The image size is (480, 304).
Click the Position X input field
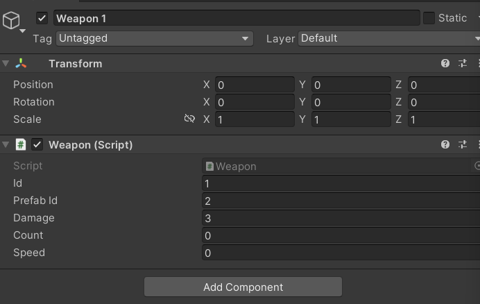pos(255,85)
